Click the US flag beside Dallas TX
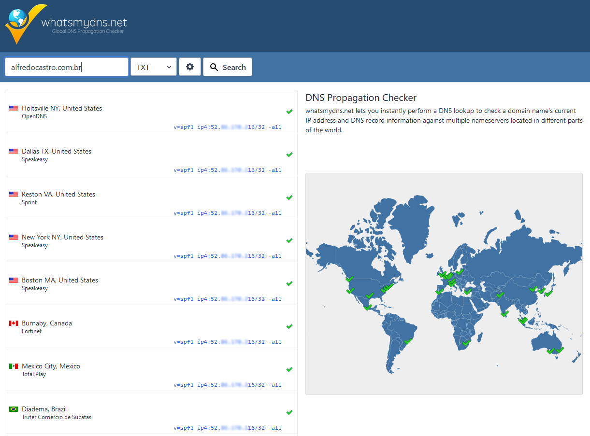Screen dimensions: 590x436 [14, 152]
